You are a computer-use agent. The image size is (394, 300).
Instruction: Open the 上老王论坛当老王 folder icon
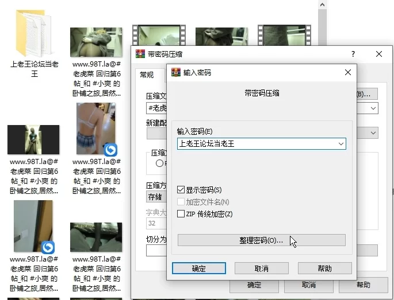tap(33, 33)
